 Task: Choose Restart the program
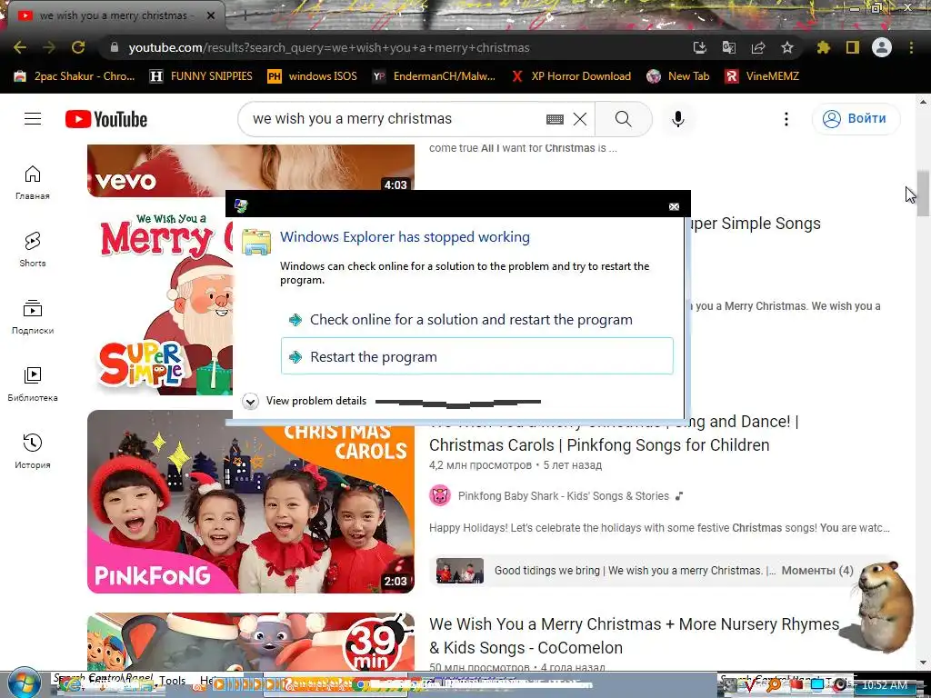(x=476, y=356)
